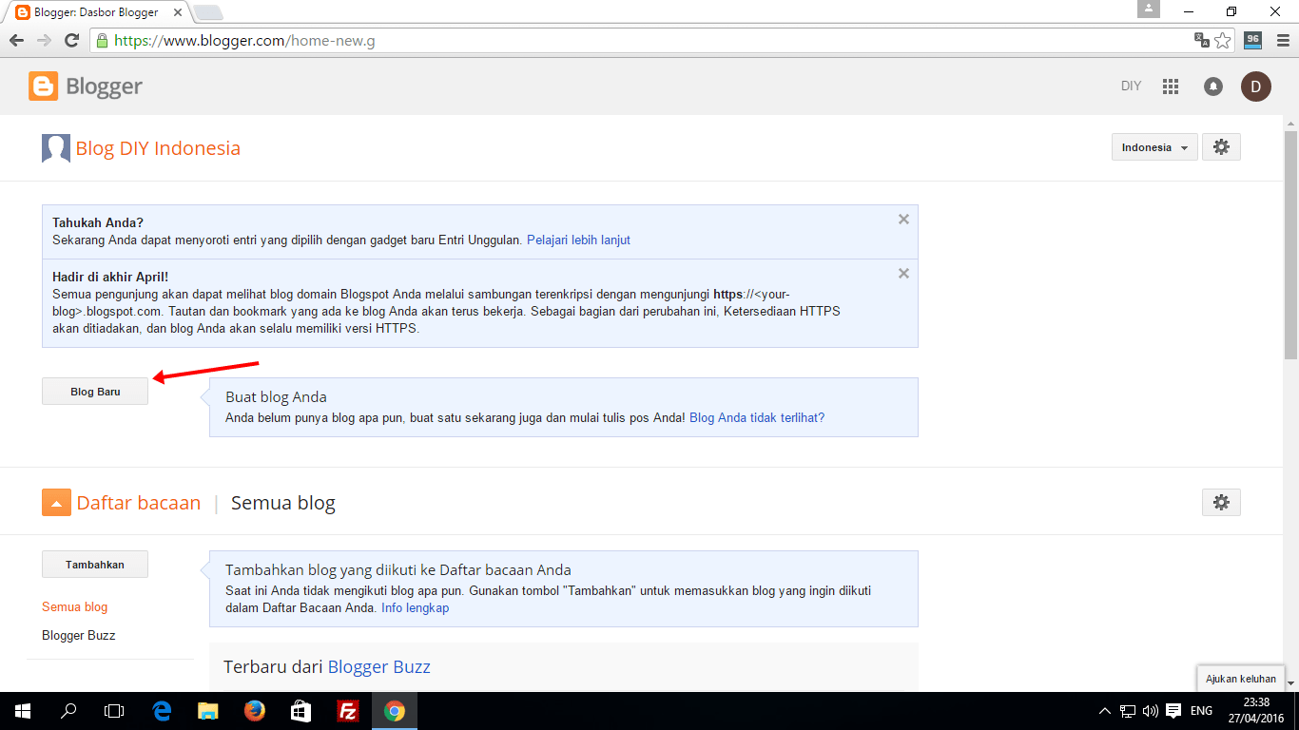Click the profile silhouette icon beside Blog DIY Indonesia
The width and height of the screenshot is (1299, 730).
point(56,148)
